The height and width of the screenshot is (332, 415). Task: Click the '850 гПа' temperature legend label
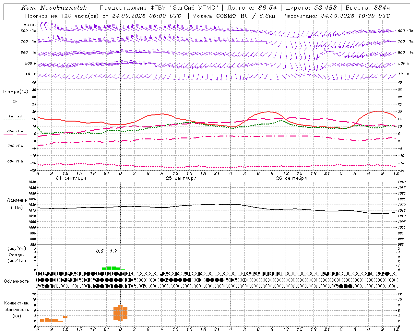(15, 131)
